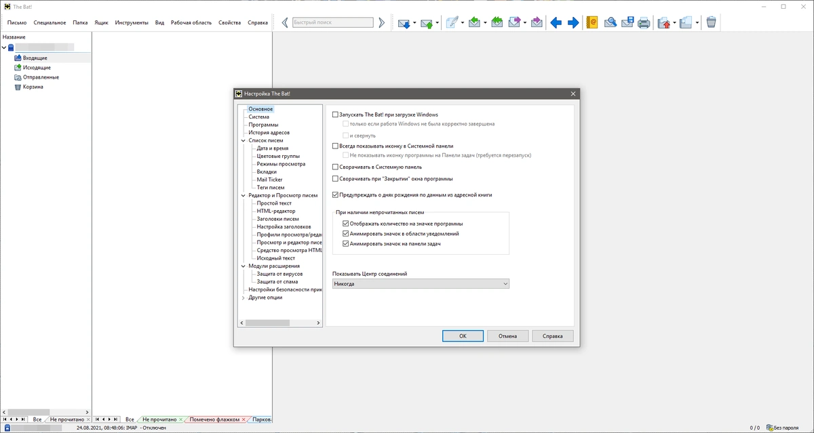Uncheck Анимировать значок на панели задач

click(x=346, y=243)
